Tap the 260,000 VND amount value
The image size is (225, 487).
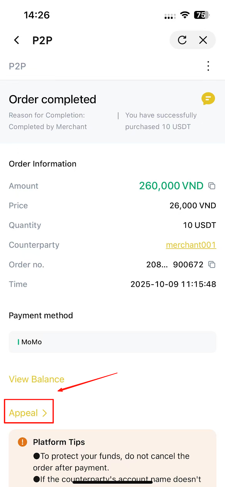click(171, 186)
